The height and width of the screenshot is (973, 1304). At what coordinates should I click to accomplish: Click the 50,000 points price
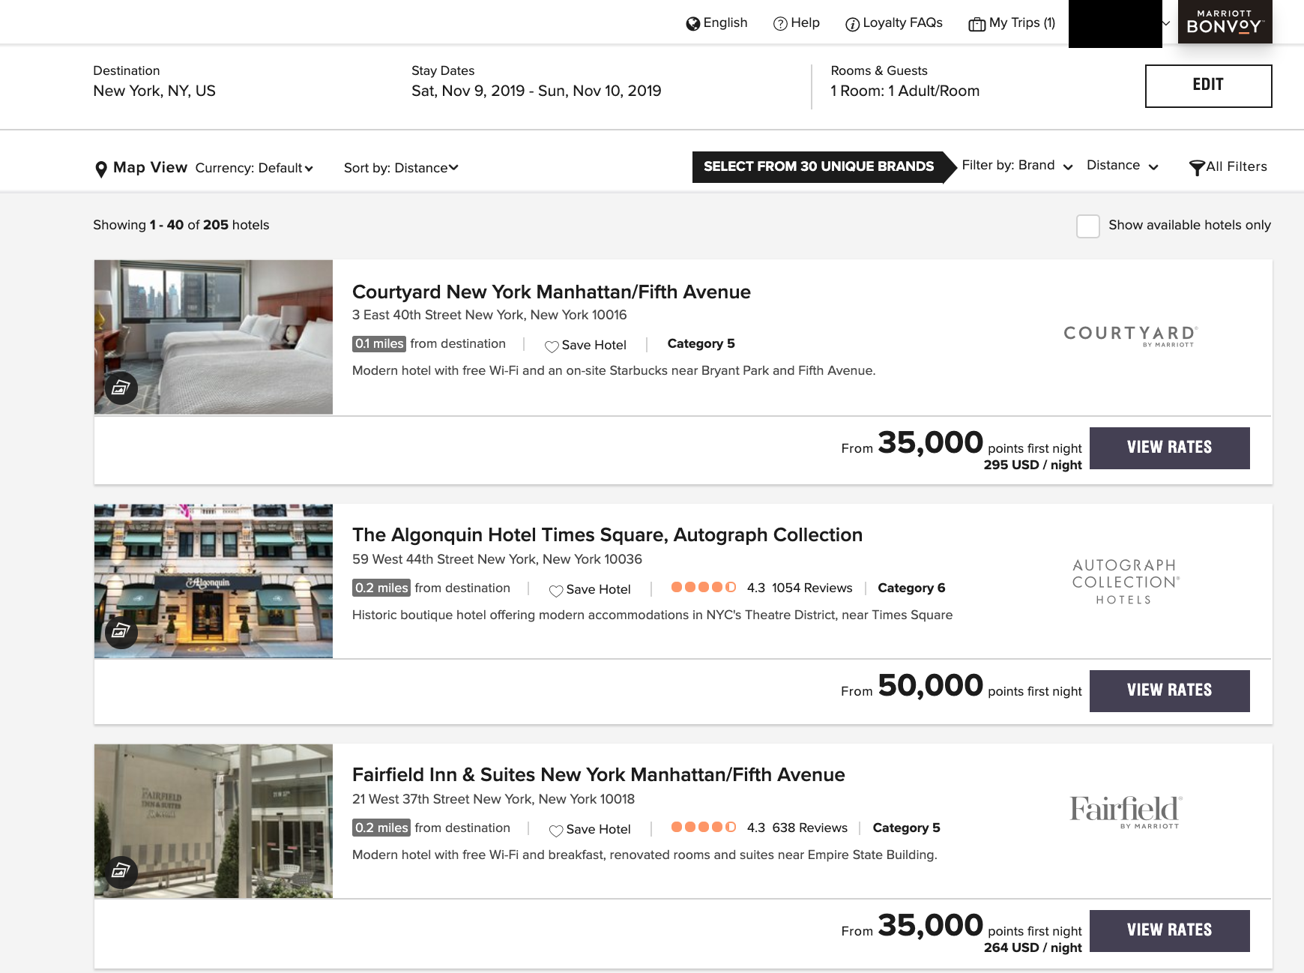[x=930, y=686]
